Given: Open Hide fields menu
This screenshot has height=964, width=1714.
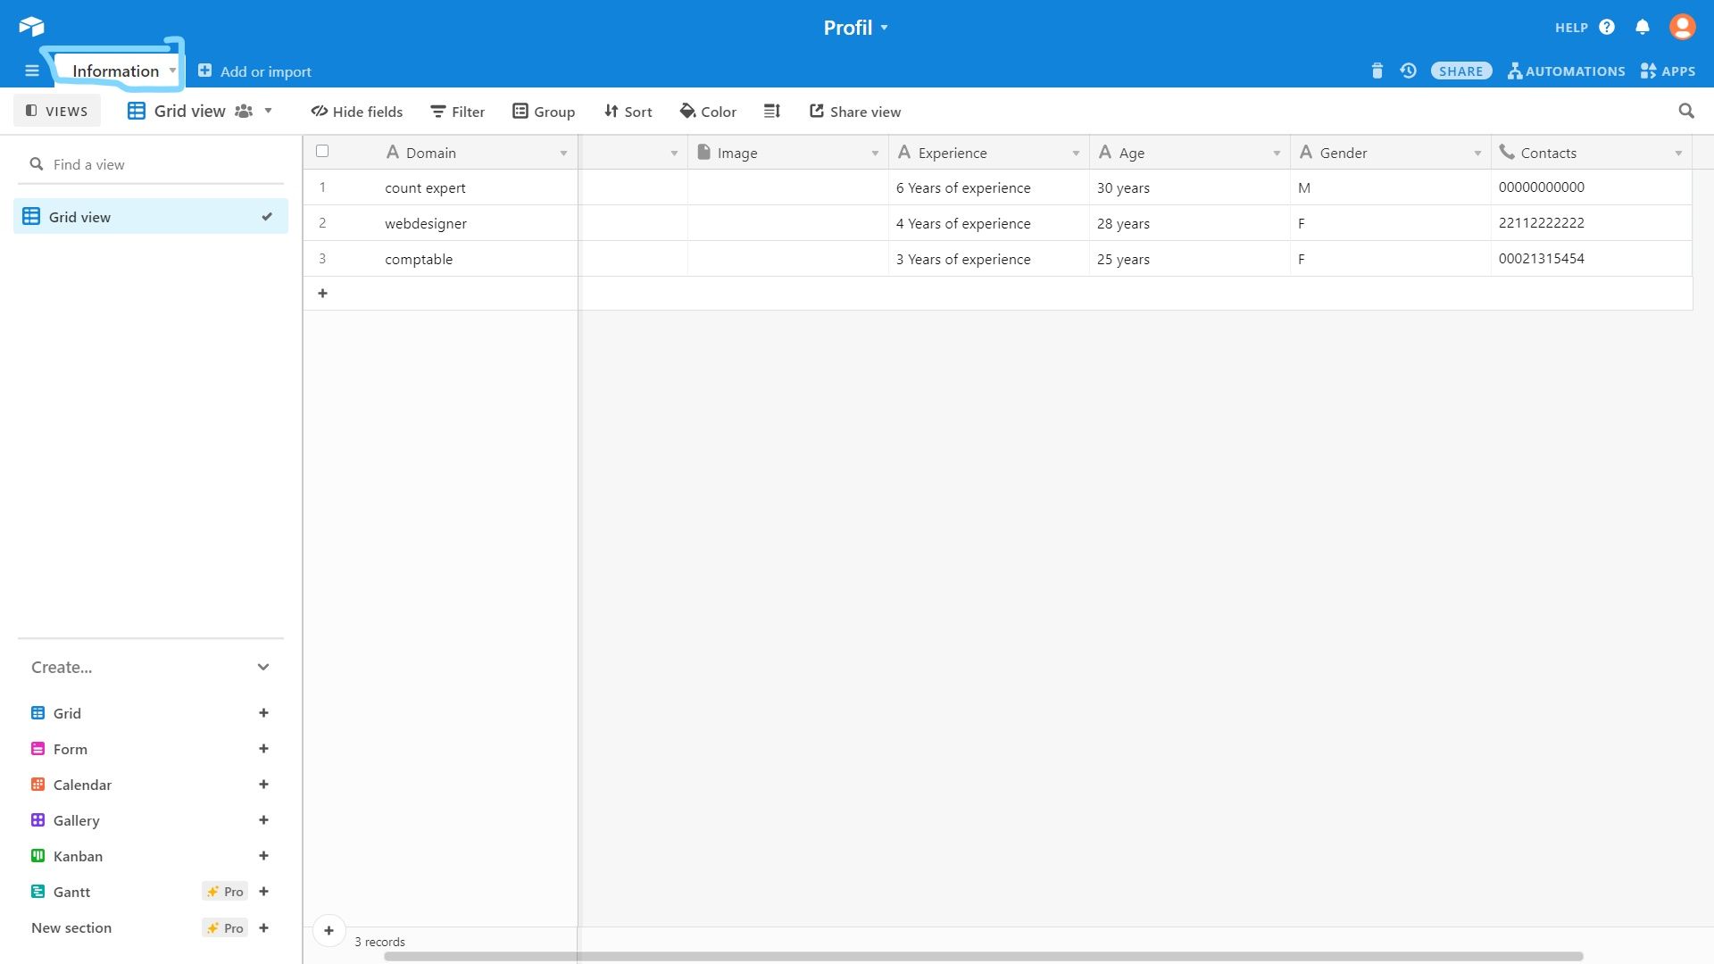Looking at the screenshot, I should coord(357,112).
